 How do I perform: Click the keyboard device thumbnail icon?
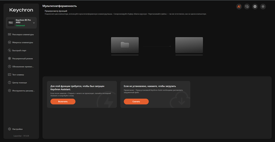point(11,23)
